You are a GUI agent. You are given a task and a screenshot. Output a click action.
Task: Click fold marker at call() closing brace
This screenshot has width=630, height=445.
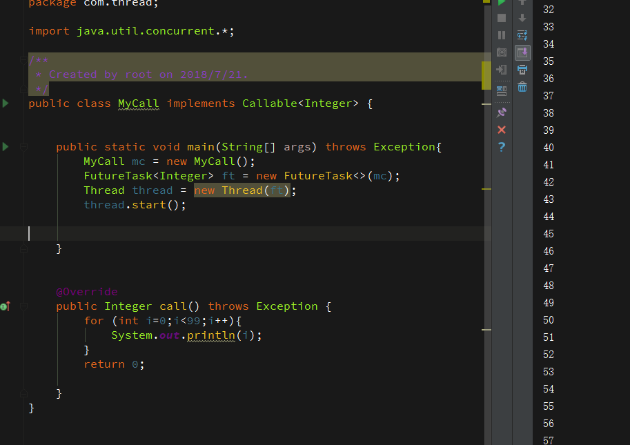[x=23, y=393]
